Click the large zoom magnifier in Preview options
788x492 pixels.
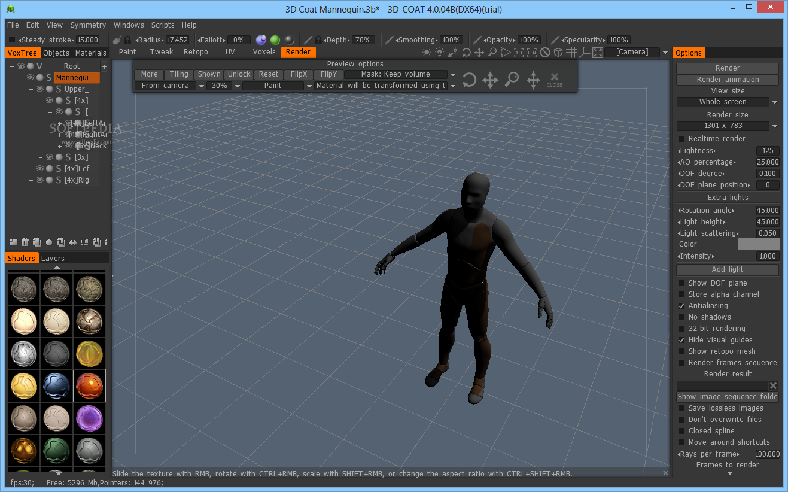click(x=512, y=80)
